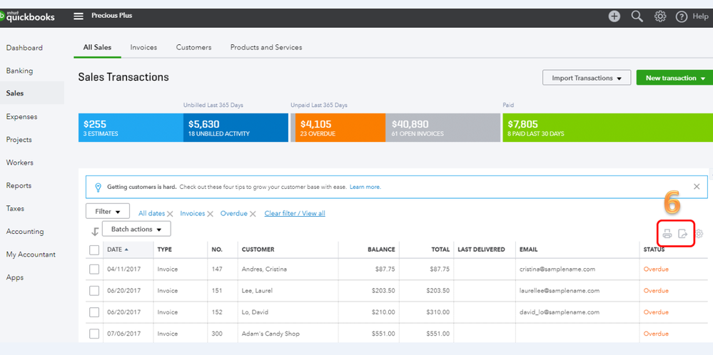This screenshot has height=355, width=713.
Task: Open the hamburger navigation menu
Action: (x=79, y=16)
